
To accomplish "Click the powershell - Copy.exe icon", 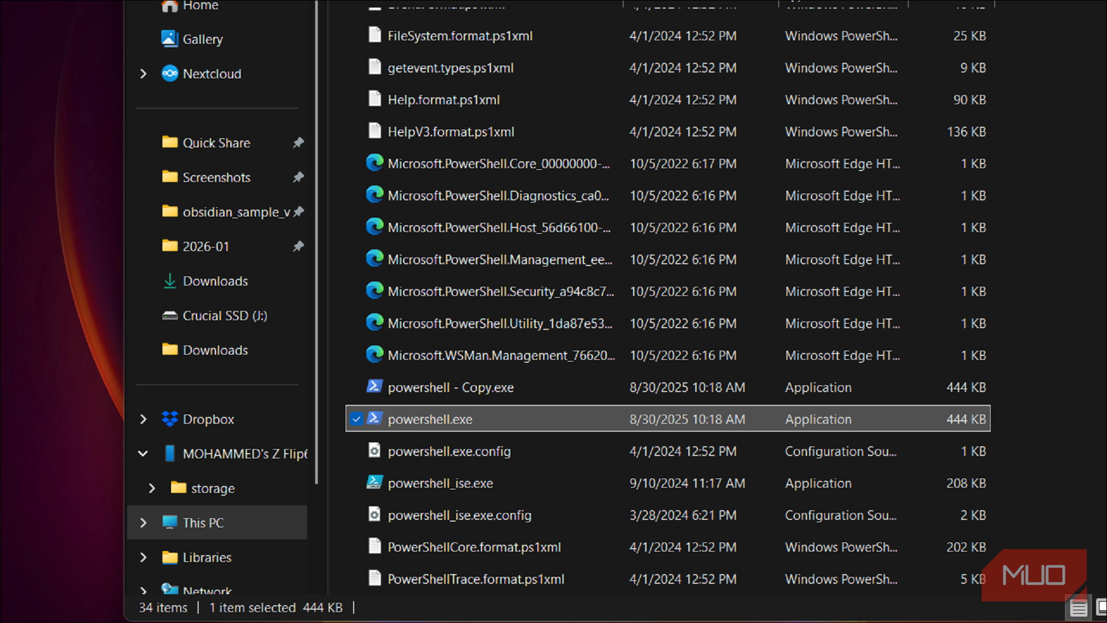I will [x=374, y=386].
